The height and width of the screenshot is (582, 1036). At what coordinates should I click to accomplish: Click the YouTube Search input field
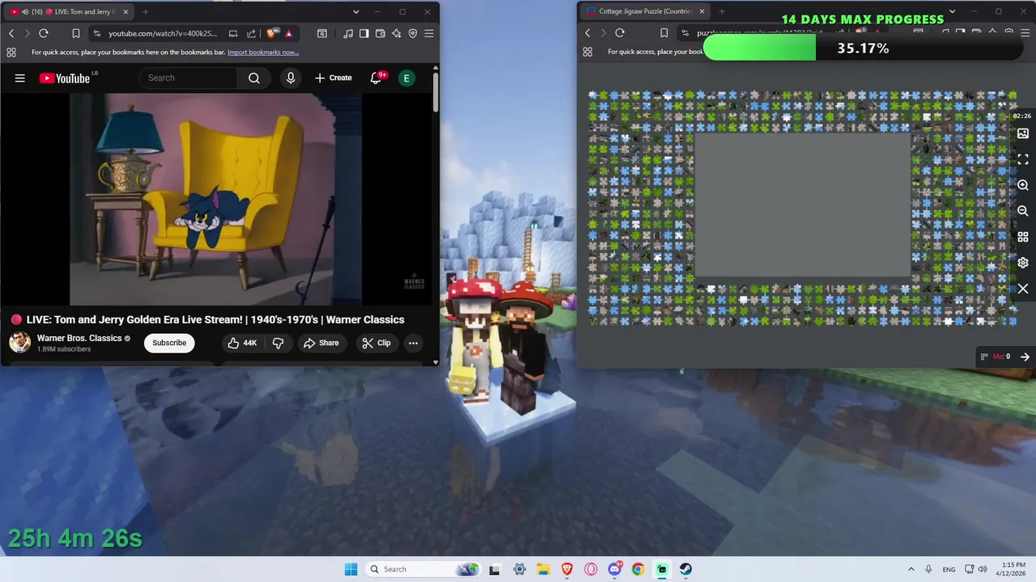pos(189,78)
